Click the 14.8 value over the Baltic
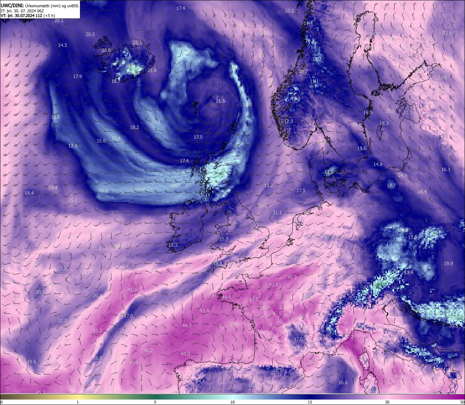This screenshot has width=465, height=405. (378, 164)
